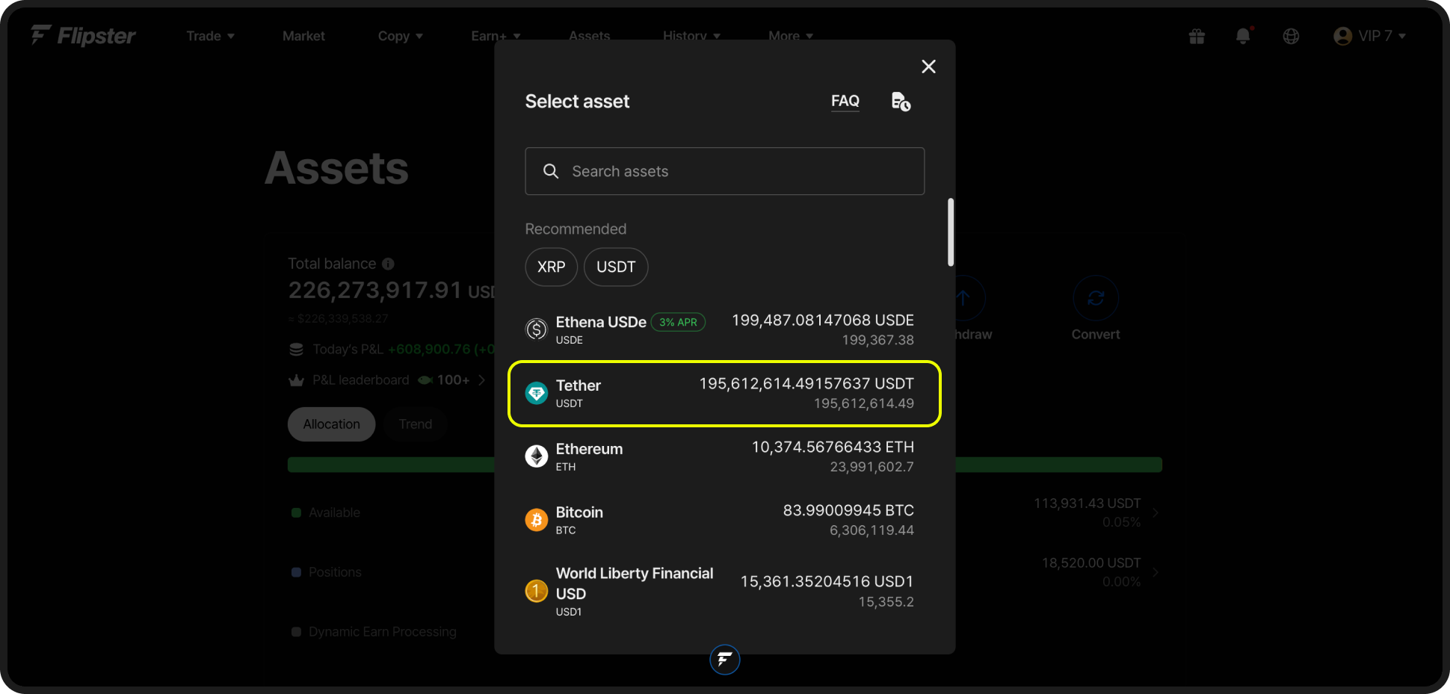Switch to the Allocation tab
1450x694 pixels.
coord(331,424)
